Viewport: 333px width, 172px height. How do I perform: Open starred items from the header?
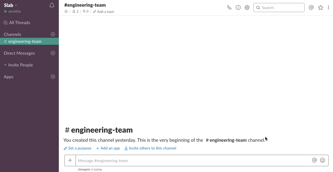click(320, 8)
